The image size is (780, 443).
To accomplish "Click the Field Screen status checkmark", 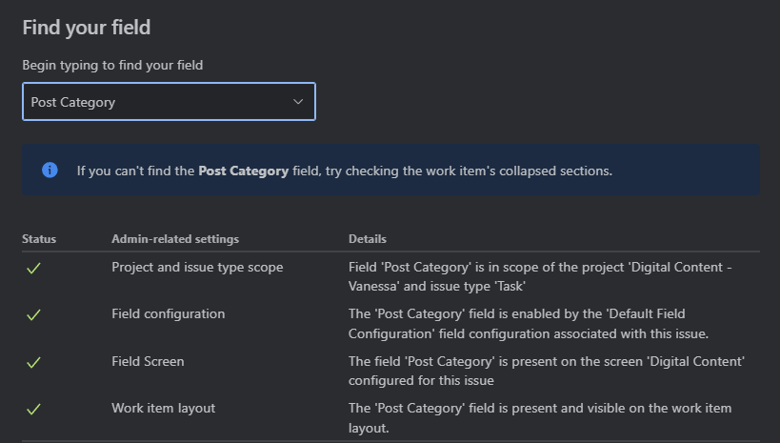I will [x=33, y=362].
